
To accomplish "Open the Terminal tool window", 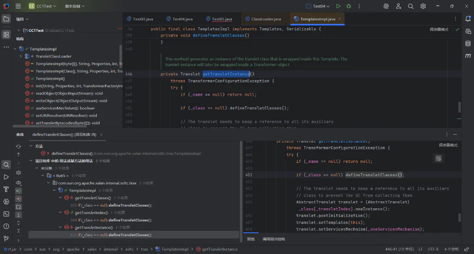I will (x=6, y=214).
